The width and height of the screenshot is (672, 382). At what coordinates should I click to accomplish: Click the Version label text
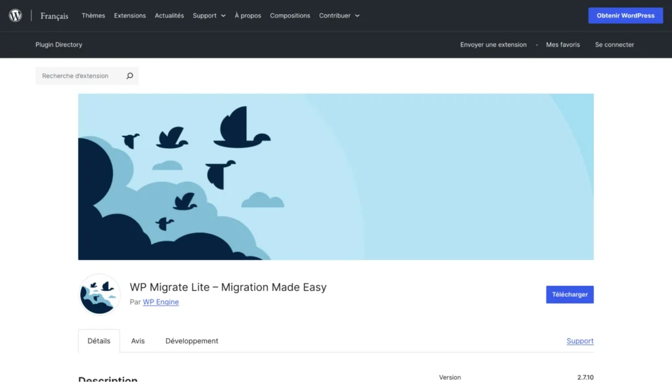click(x=450, y=377)
